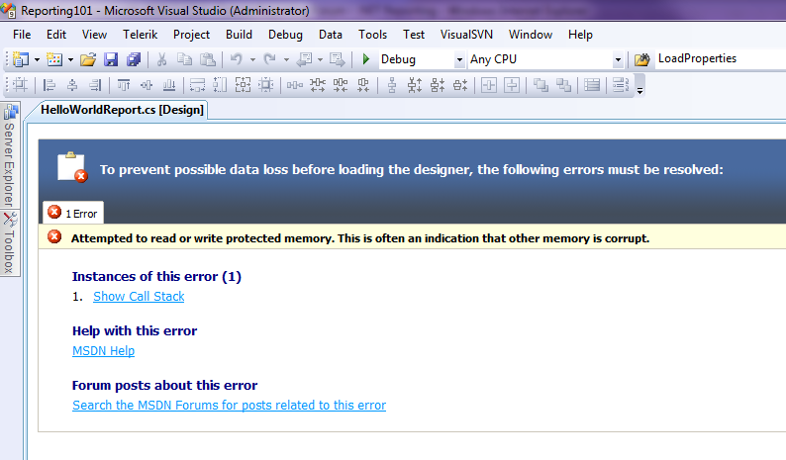Viewport: 786px width, 460px height.
Task: Click the Align Lefts icon
Action: (x=49, y=85)
